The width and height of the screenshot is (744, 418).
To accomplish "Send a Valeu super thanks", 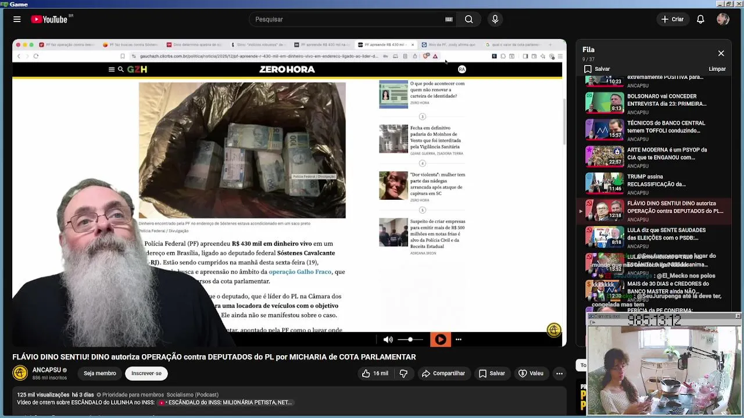I will pyautogui.click(x=531, y=373).
